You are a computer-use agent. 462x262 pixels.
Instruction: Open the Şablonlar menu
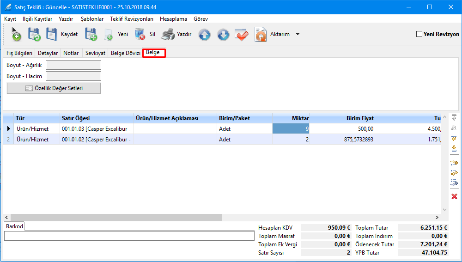92,19
